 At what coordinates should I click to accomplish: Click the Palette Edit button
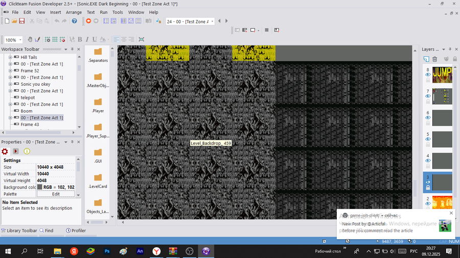(x=56, y=194)
